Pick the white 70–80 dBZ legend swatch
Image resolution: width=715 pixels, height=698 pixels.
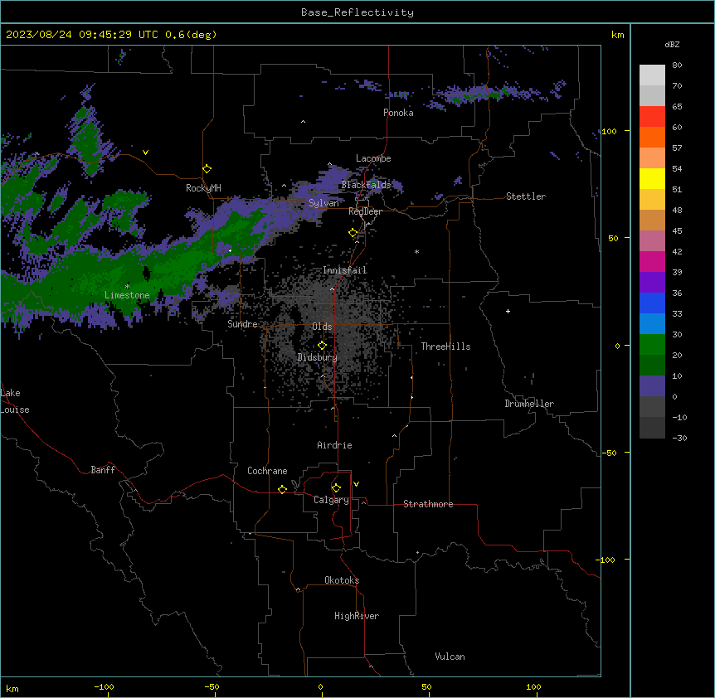click(652, 75)
